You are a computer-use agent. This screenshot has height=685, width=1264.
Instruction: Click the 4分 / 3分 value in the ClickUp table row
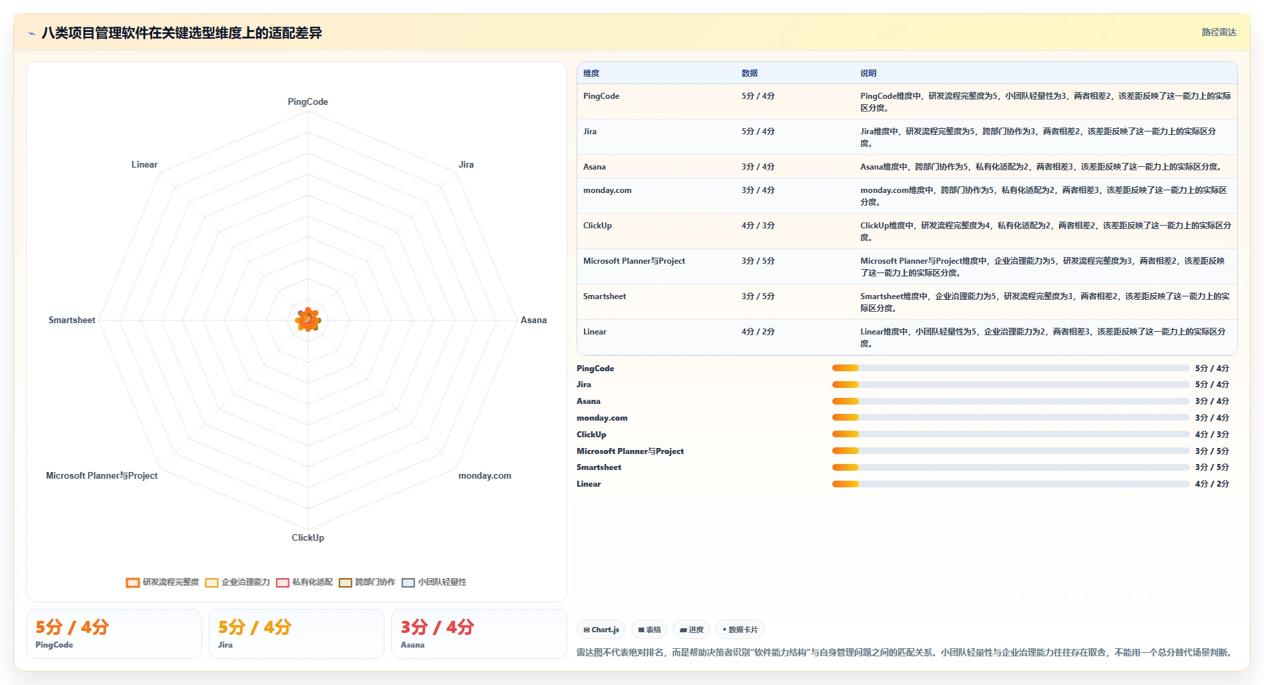point(758,226)
